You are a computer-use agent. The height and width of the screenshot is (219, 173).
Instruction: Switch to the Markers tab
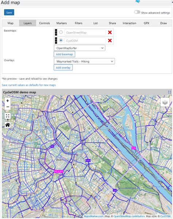62,23
